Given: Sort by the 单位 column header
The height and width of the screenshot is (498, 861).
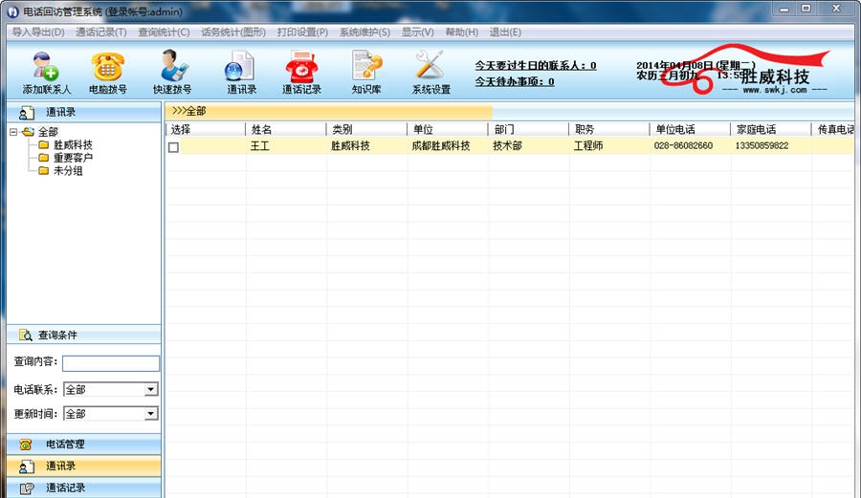Looking at the screenshot, I should [x=447, y=129].
